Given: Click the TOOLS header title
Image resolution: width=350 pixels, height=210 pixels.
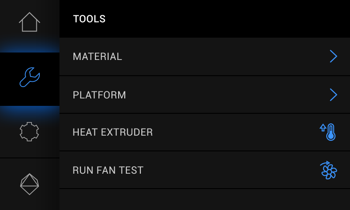Looking at the screenshot, I should pos(89,19).
